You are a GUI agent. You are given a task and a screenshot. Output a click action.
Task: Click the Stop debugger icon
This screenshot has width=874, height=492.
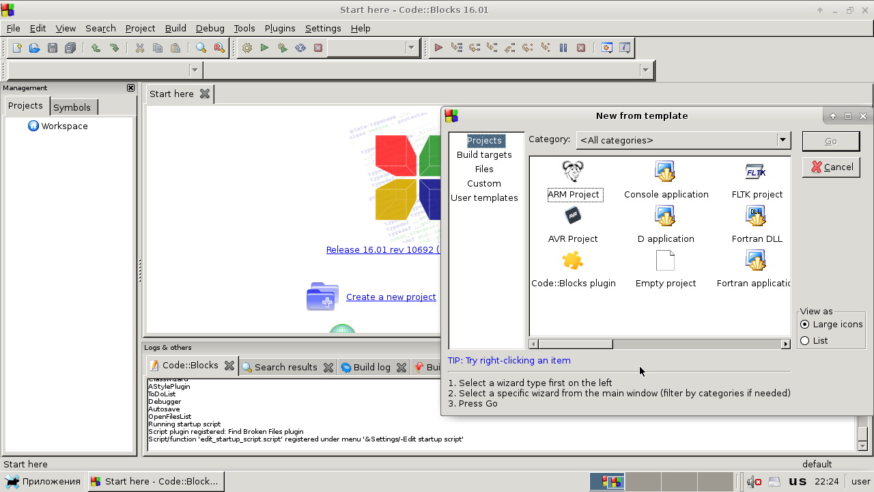581,48
